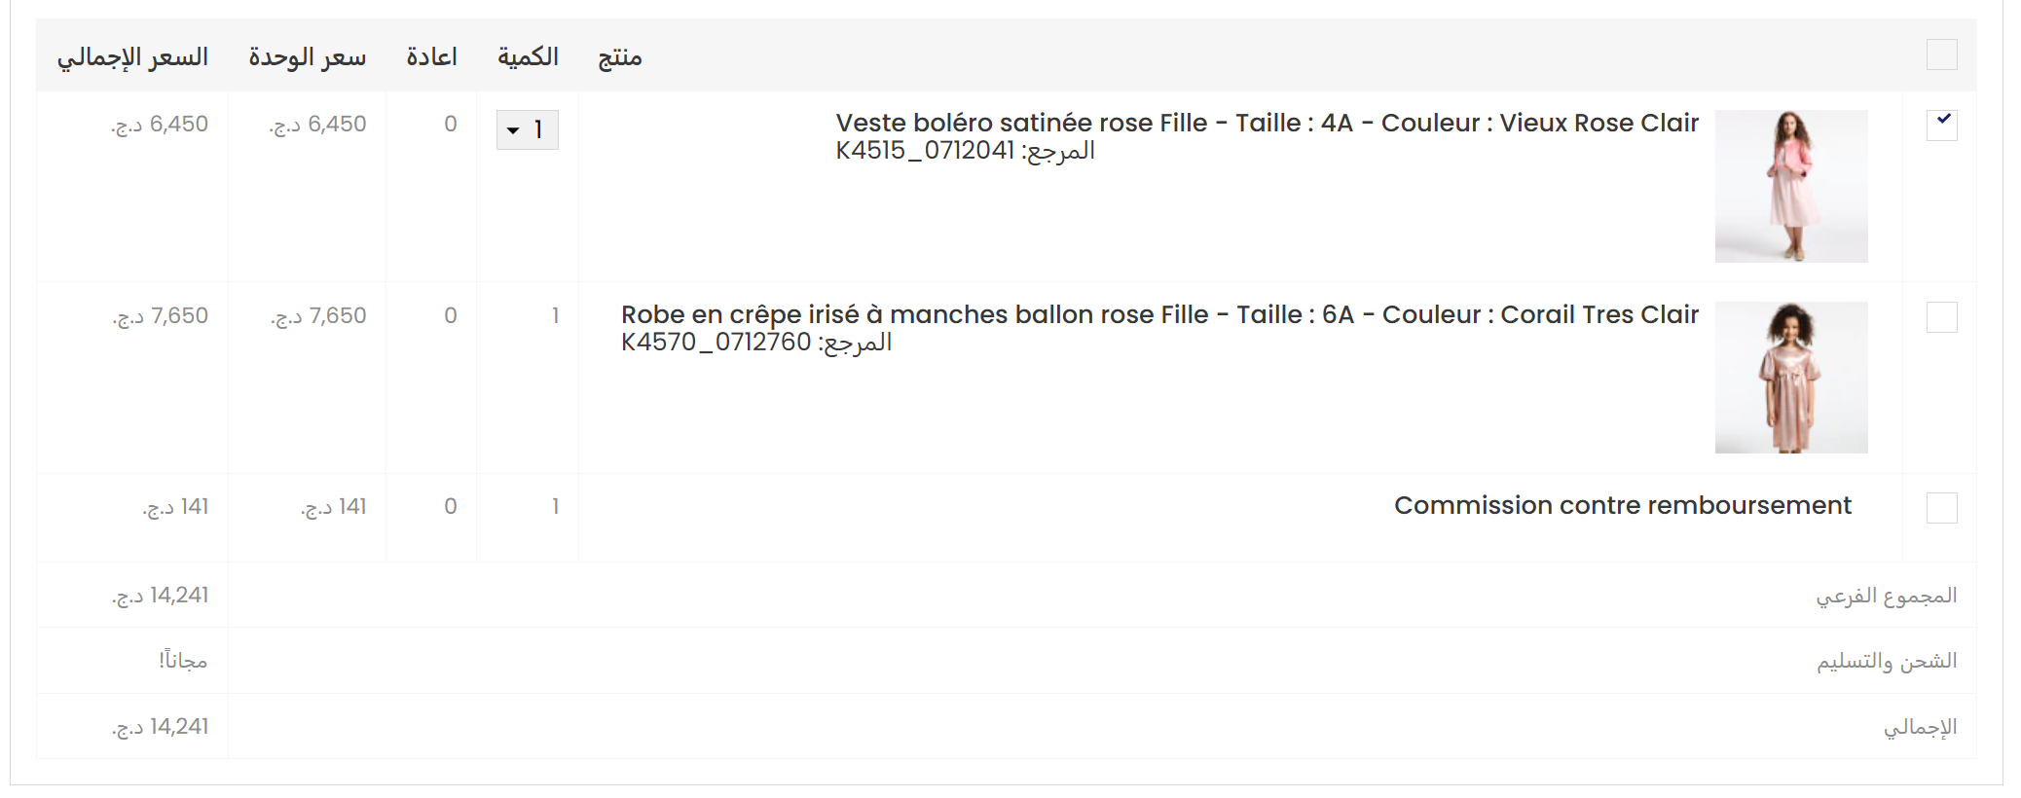Tick the select-all checkbox in table header
The height and width of the screenshot is (798, 2021).
pyautogui.click(x=1941, y=54)
